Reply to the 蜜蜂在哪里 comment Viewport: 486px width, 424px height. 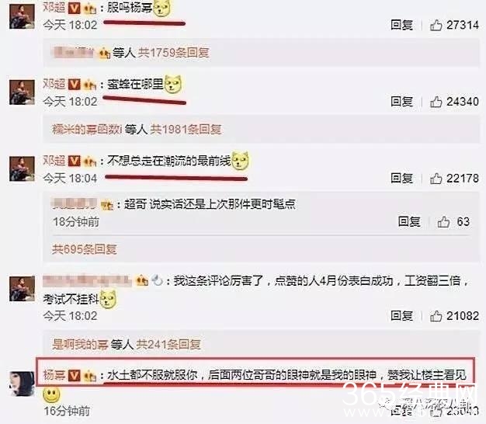click(x=401, y=102)
